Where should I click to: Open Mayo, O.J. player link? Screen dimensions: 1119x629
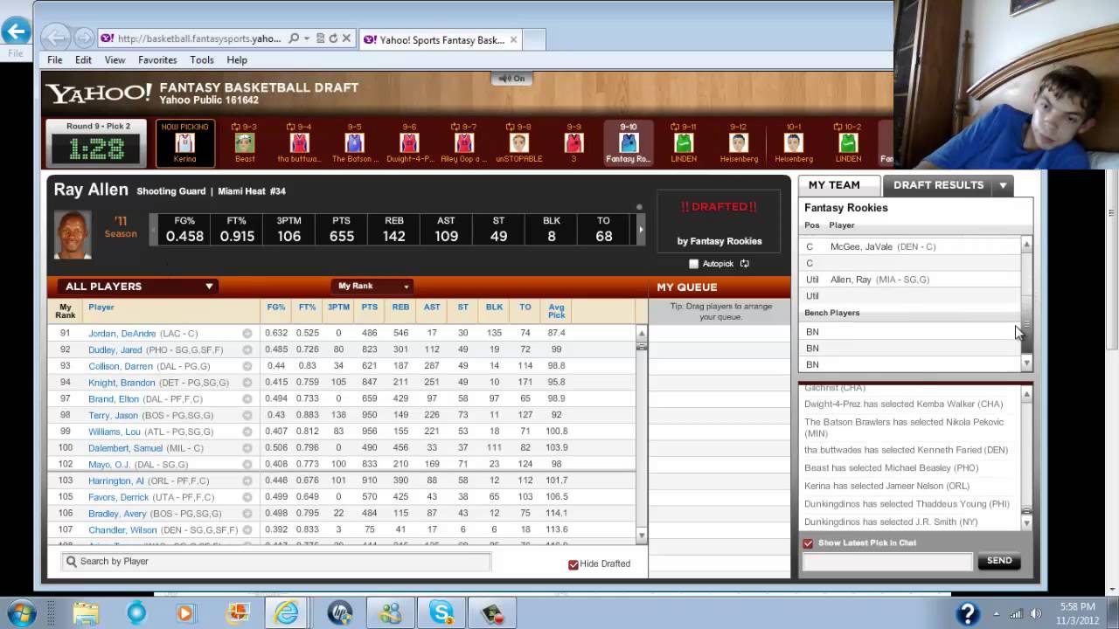(x=108, y=465)
